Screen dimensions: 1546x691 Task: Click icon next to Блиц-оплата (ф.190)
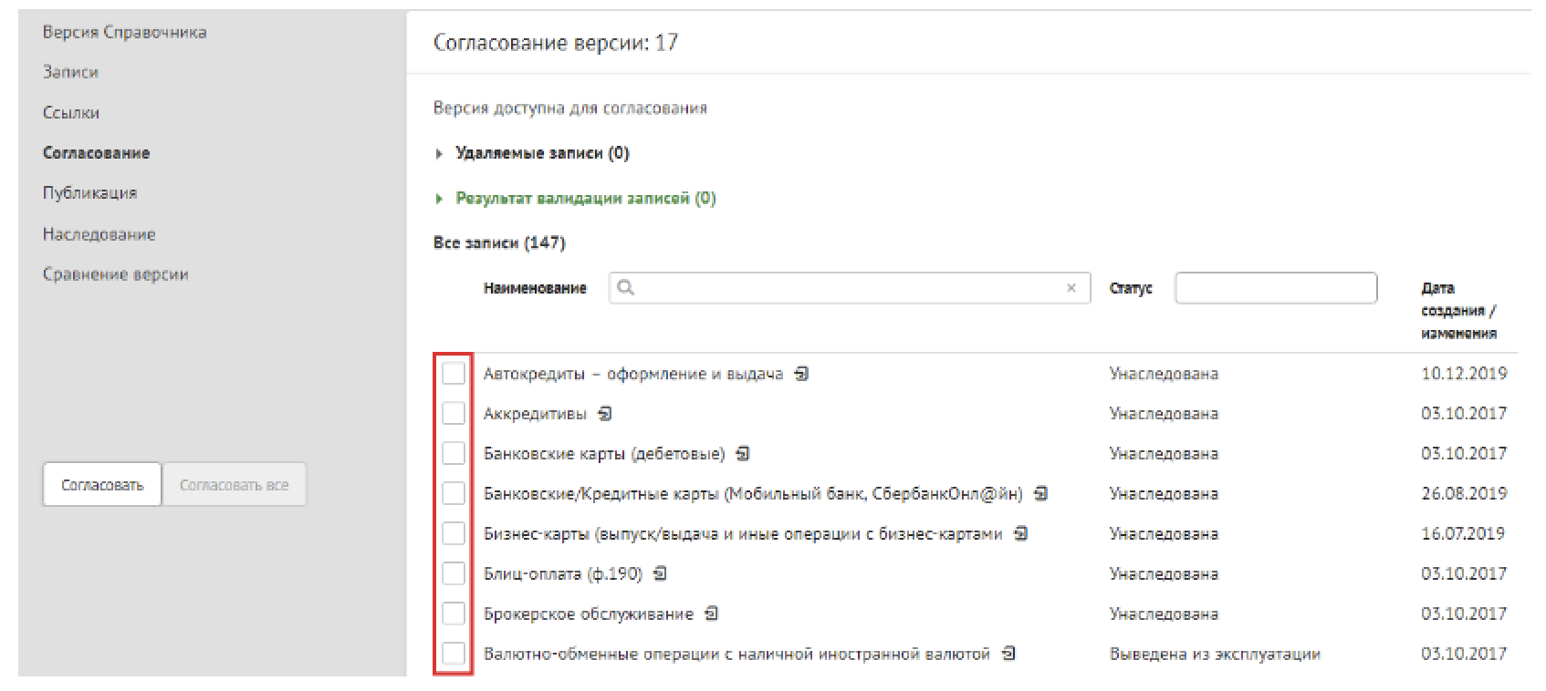(x=661, y=573)
